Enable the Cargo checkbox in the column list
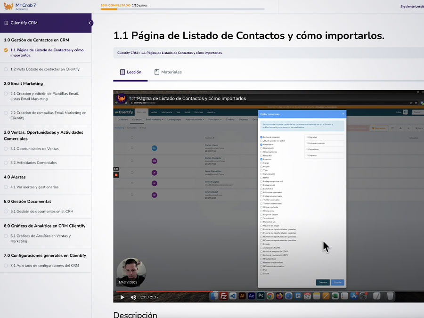The height and width of the screenshot is (318, 424). pos(261,163)
